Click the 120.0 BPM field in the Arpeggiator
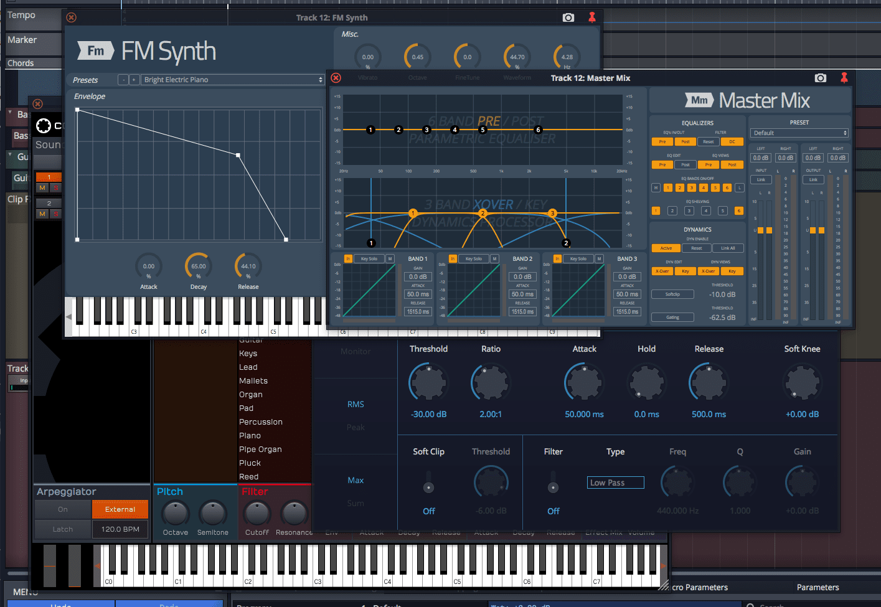Image resolution: width=881 pixels, height=607 pixels. point(120,529)
